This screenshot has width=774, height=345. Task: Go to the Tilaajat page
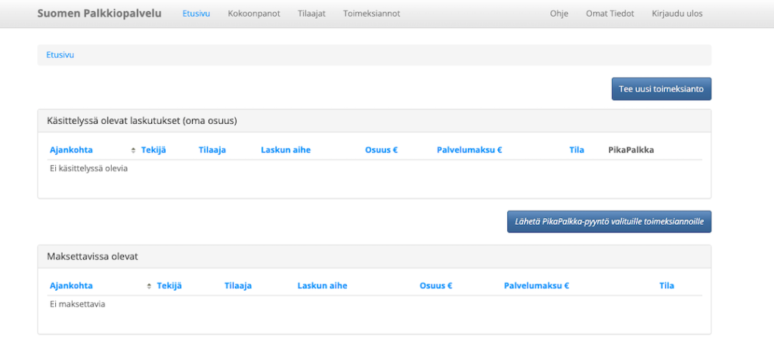pos(311,14)
